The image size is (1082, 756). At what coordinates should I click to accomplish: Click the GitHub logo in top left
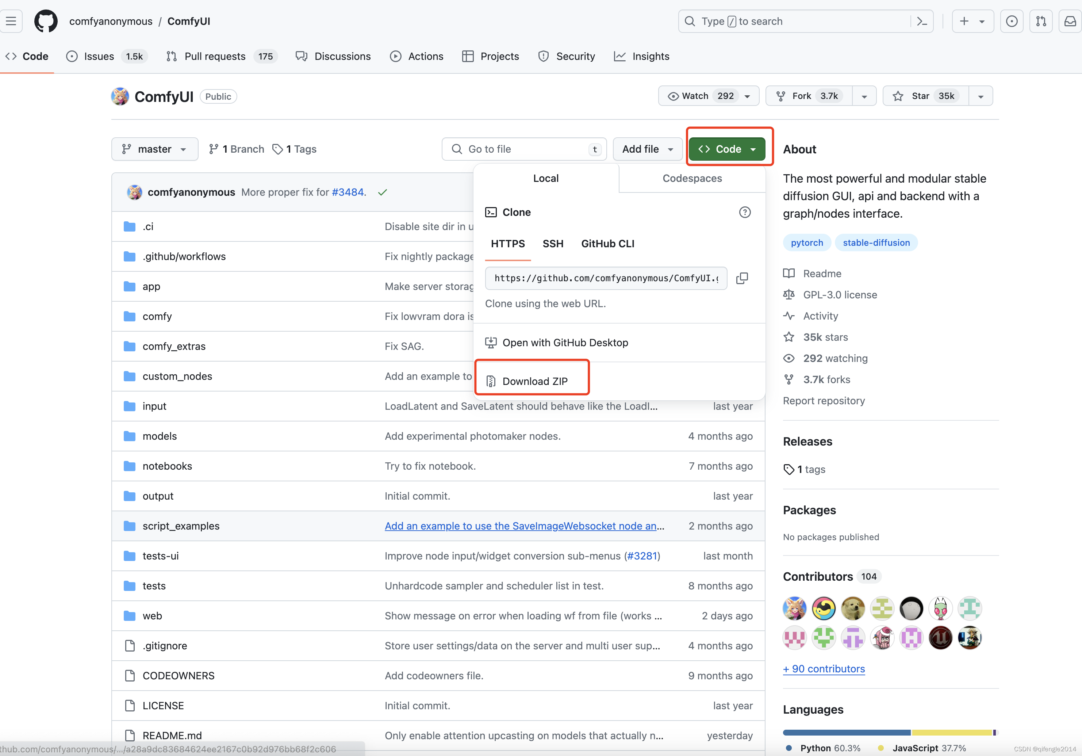45,20
